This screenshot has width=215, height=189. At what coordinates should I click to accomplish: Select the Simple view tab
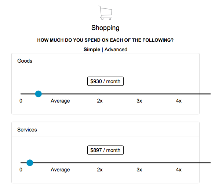coord(92,49)
